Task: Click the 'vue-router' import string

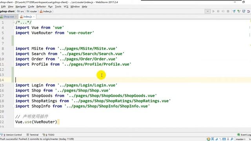Action: tap(80, 33)
